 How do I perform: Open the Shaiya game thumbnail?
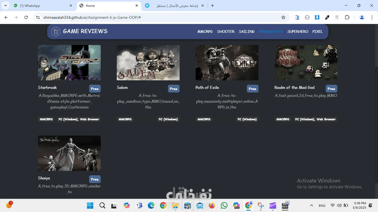tap(69, 153)
